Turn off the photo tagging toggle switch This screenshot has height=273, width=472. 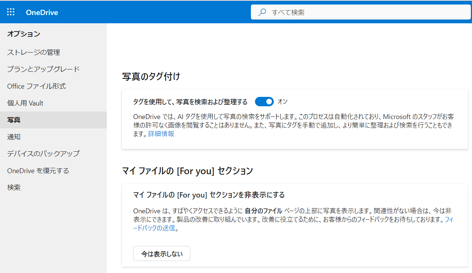[x=264, y=102]
